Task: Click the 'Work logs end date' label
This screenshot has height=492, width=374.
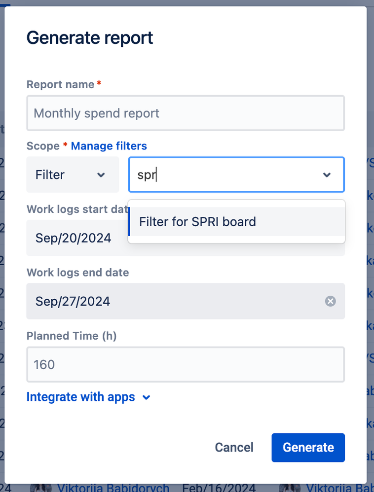Action: pos(77,273)
